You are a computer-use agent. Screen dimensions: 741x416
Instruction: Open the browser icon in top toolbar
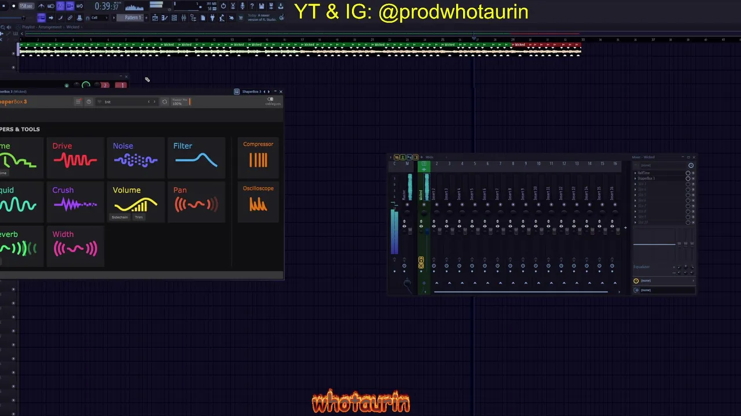193,18
